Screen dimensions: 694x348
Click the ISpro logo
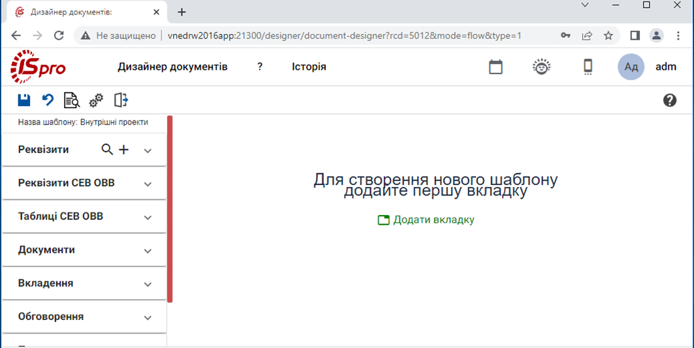(38, 66)
